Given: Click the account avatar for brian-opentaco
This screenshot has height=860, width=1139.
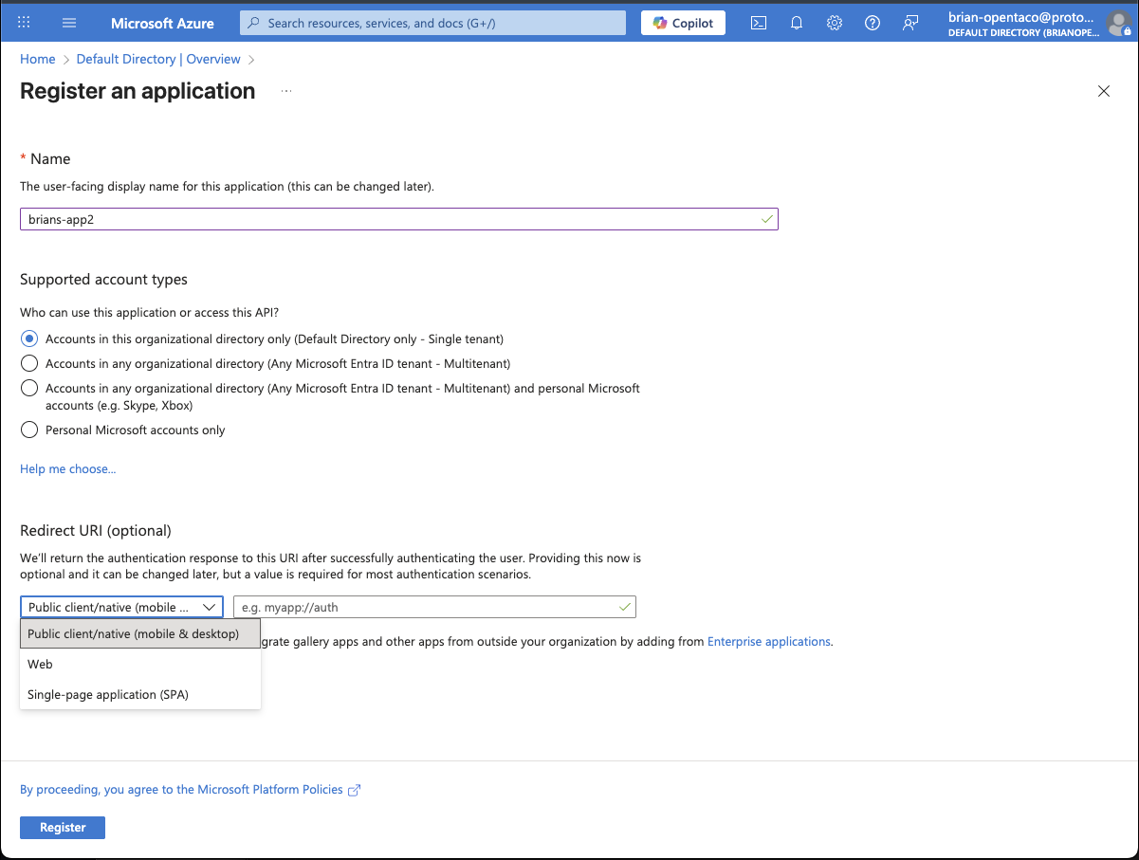Looking at the screenshot, I should [1117, 24].
